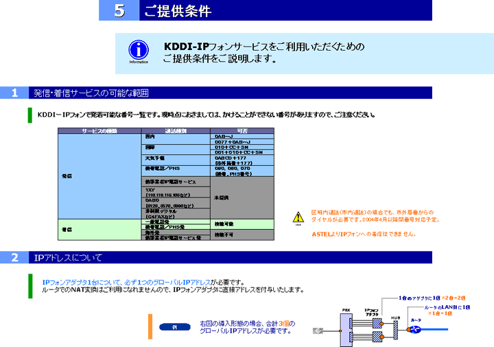
Task: Click the intro text KDDI-IPフォンサービスをご利用いただくための
Action: pos(264,47)
